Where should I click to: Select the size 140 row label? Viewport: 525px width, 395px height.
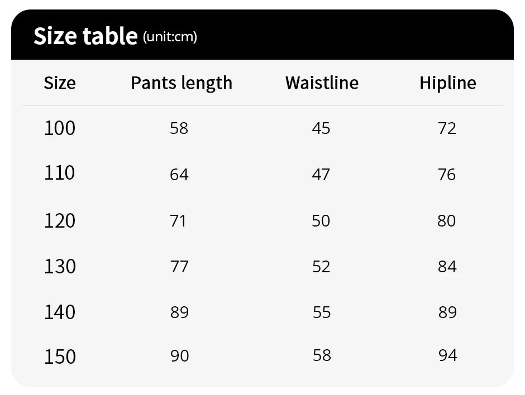click(x=60, y=311)
